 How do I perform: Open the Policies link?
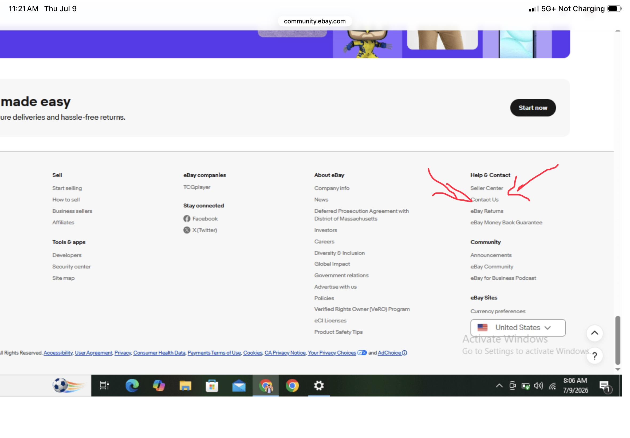324,298
